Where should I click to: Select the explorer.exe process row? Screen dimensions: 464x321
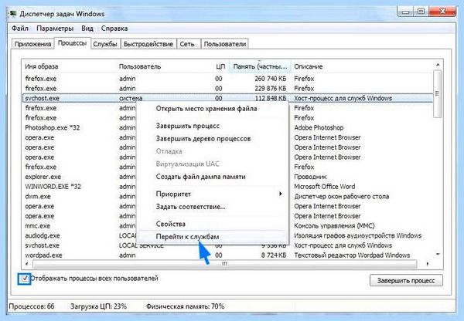[x=228, y=177]
